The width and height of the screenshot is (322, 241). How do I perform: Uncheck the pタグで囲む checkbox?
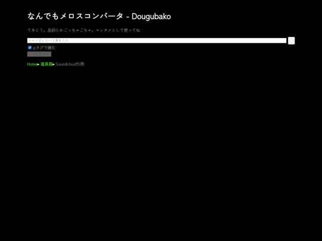coord(30,48)
